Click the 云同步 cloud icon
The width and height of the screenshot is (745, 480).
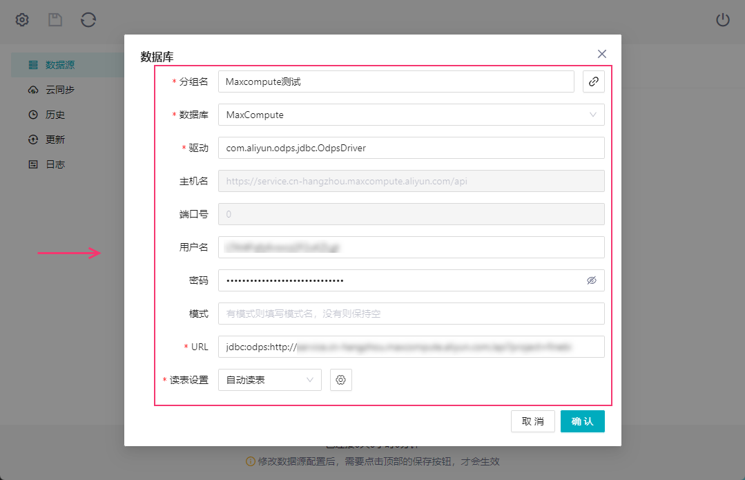(33, 90)
